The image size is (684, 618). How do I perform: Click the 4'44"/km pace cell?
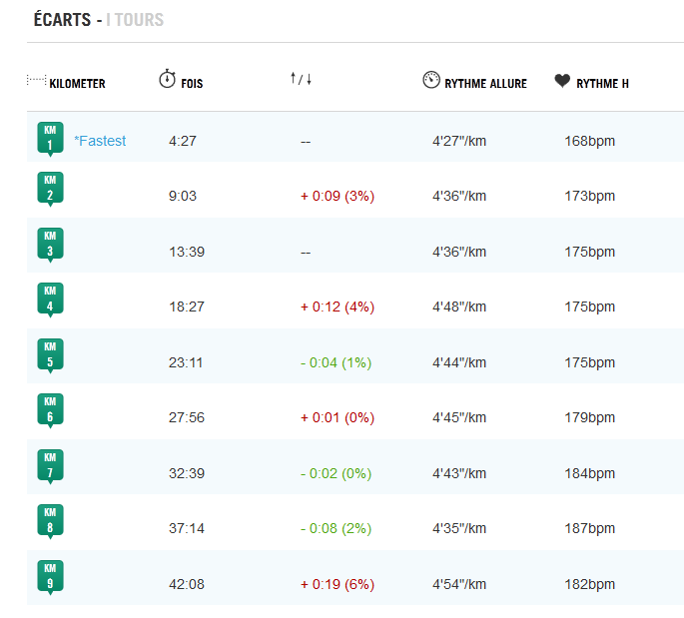click(x=459, y=362)
